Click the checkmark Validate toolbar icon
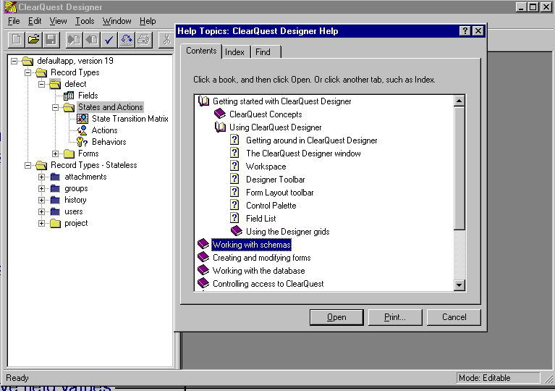This screenshot has height=391, width=555. coord(109,39)
